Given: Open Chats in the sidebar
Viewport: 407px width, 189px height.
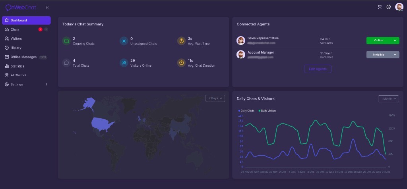Looking at the screenshot, I should point(15,29).
